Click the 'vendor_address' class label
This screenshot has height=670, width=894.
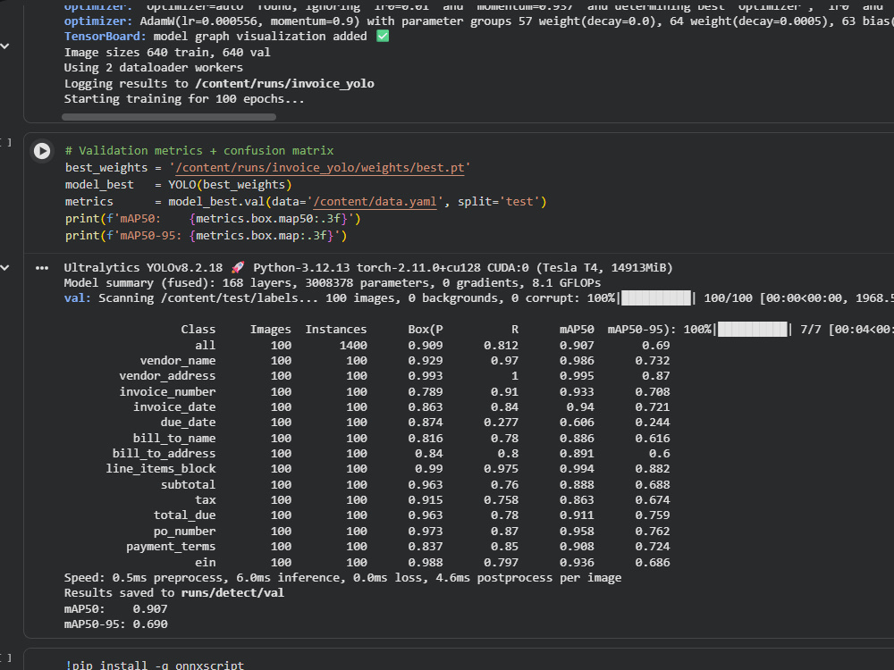168,376
